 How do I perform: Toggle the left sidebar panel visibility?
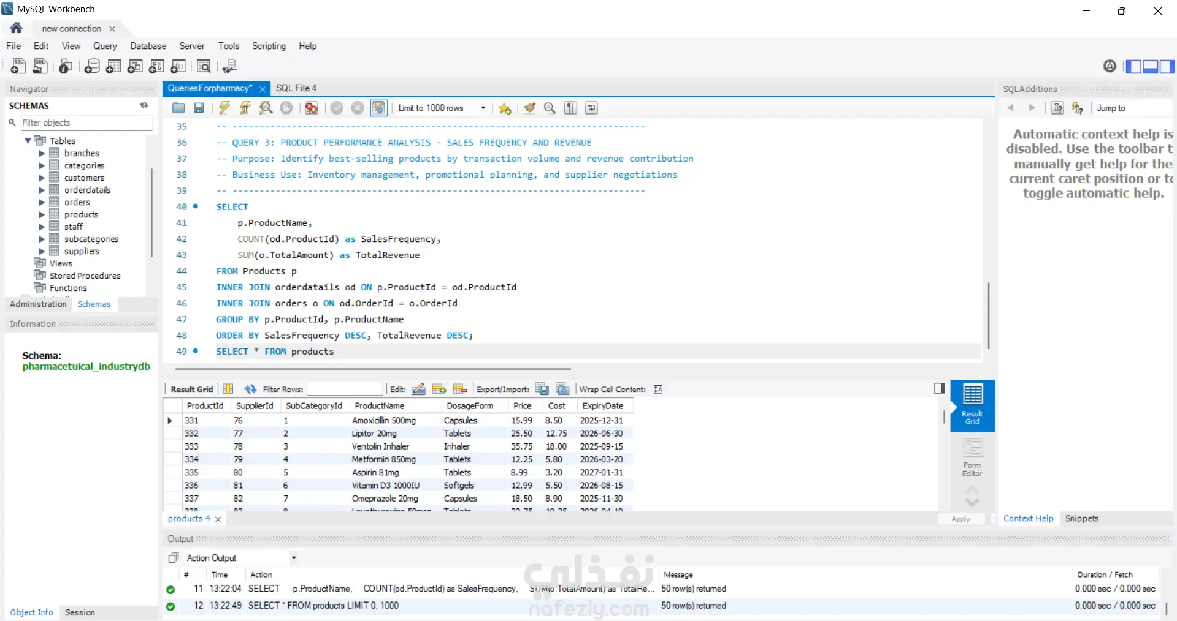[x=1133, y=66]
